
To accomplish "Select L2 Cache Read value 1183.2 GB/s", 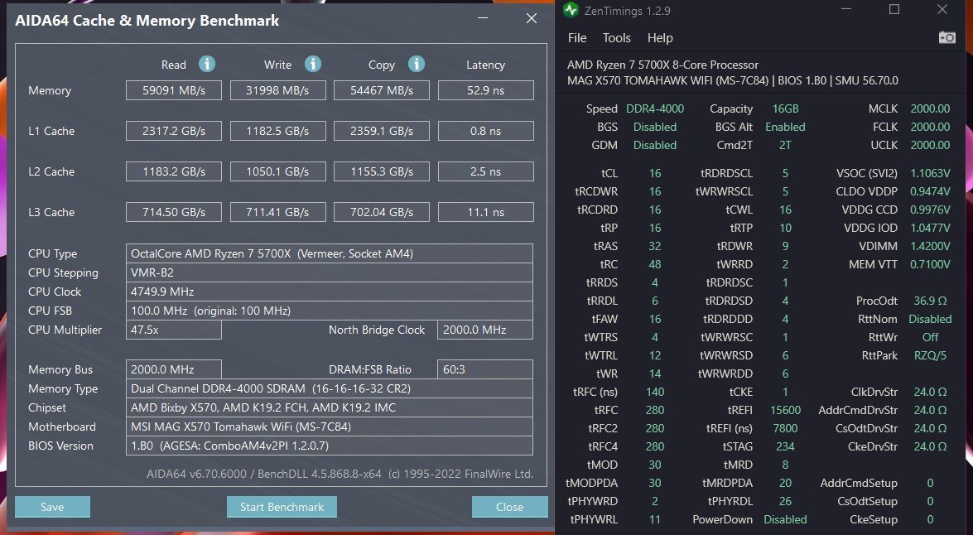I will [x=174, y=171].
